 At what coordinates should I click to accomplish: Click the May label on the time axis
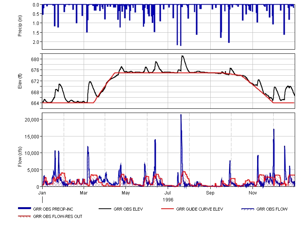(126, 192)
